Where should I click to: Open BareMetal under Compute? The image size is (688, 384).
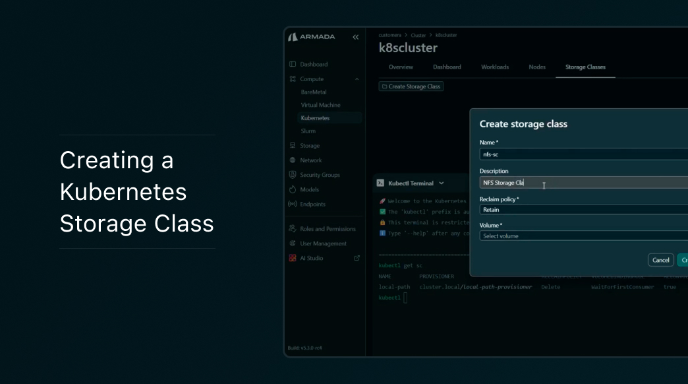point(314,92)
